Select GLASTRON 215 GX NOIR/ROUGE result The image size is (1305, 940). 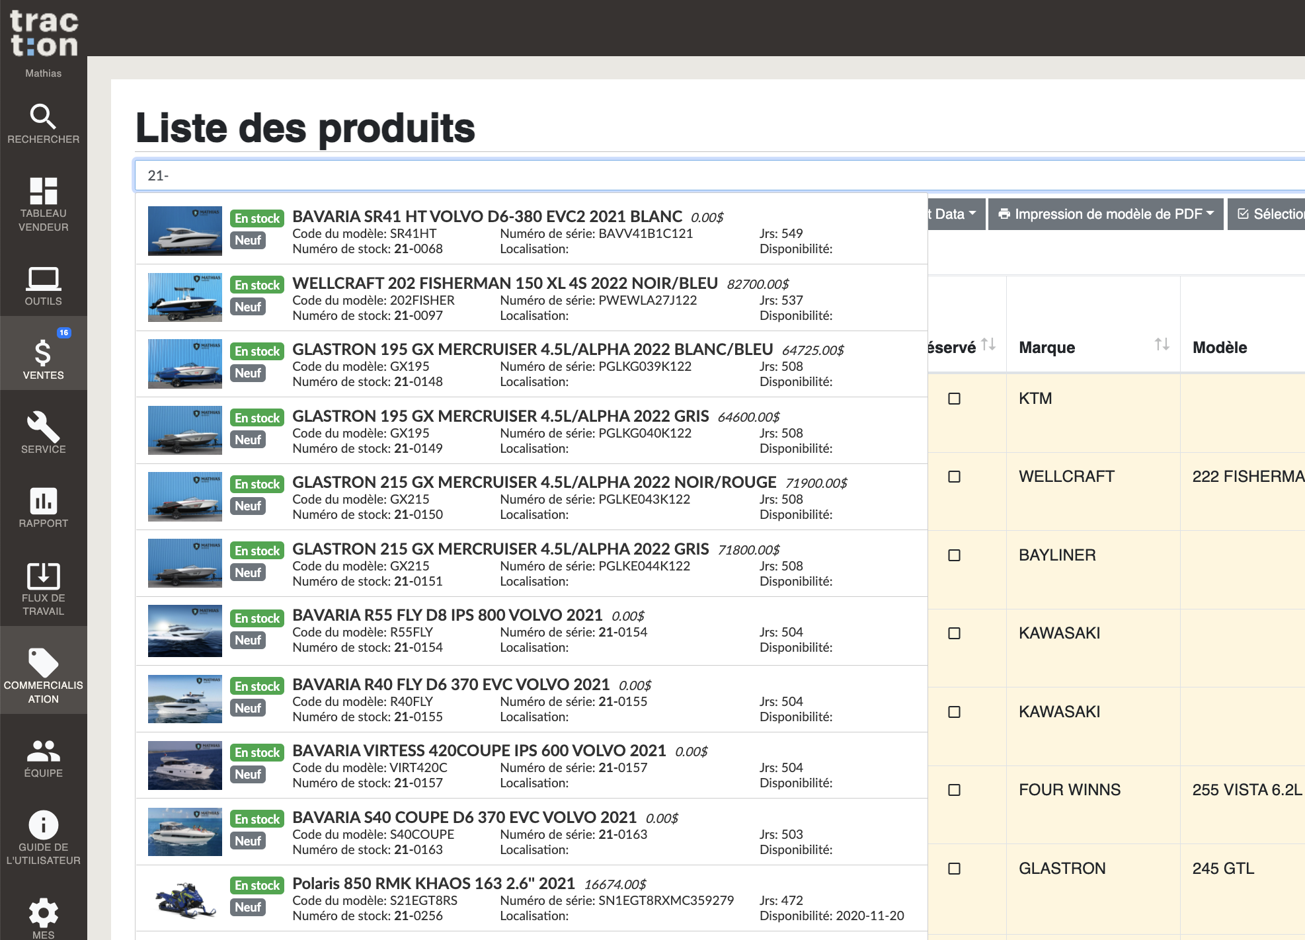pos(532,497)
